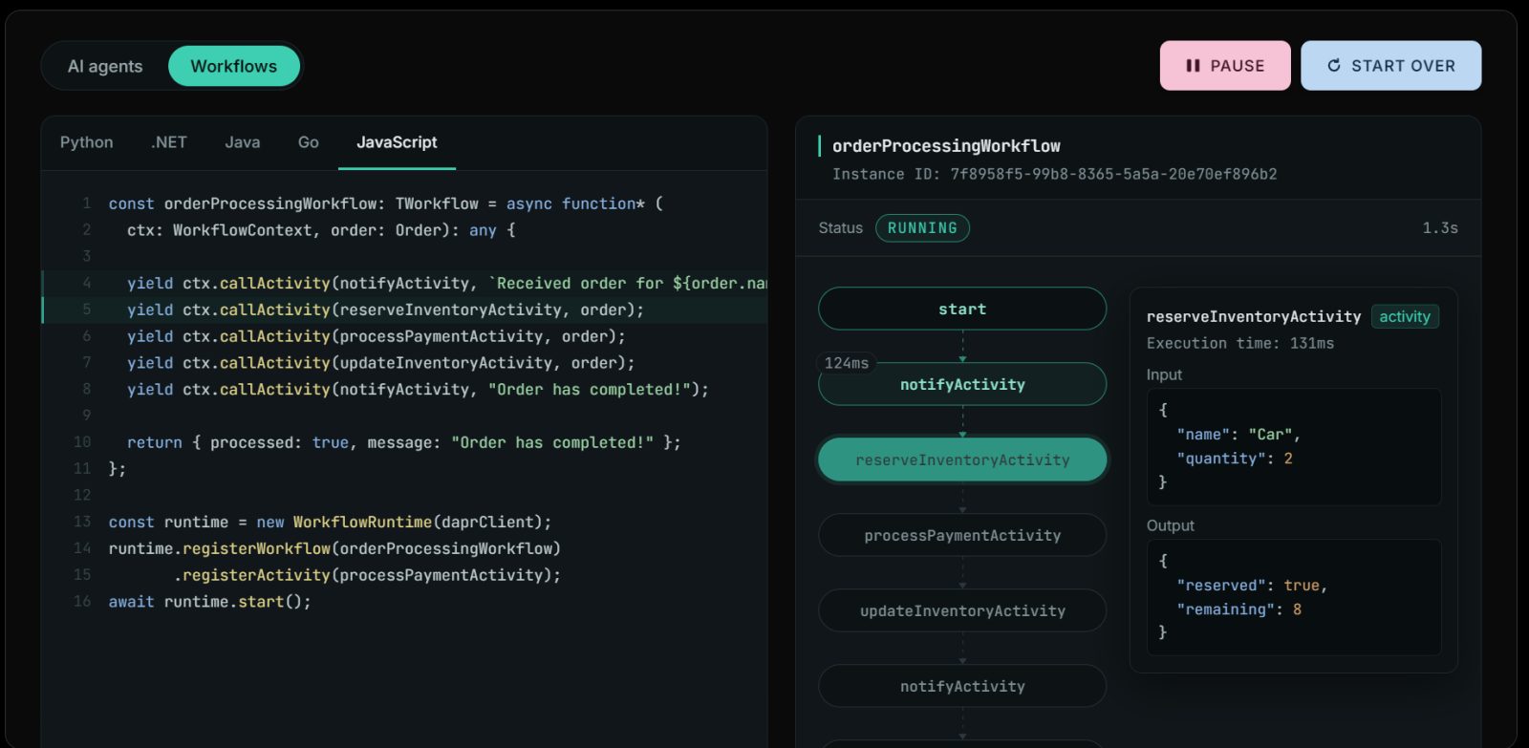Select the updateInventoryActivity workflow node
This screenshot has height=748, width=1529.
[x=962, y=610]
